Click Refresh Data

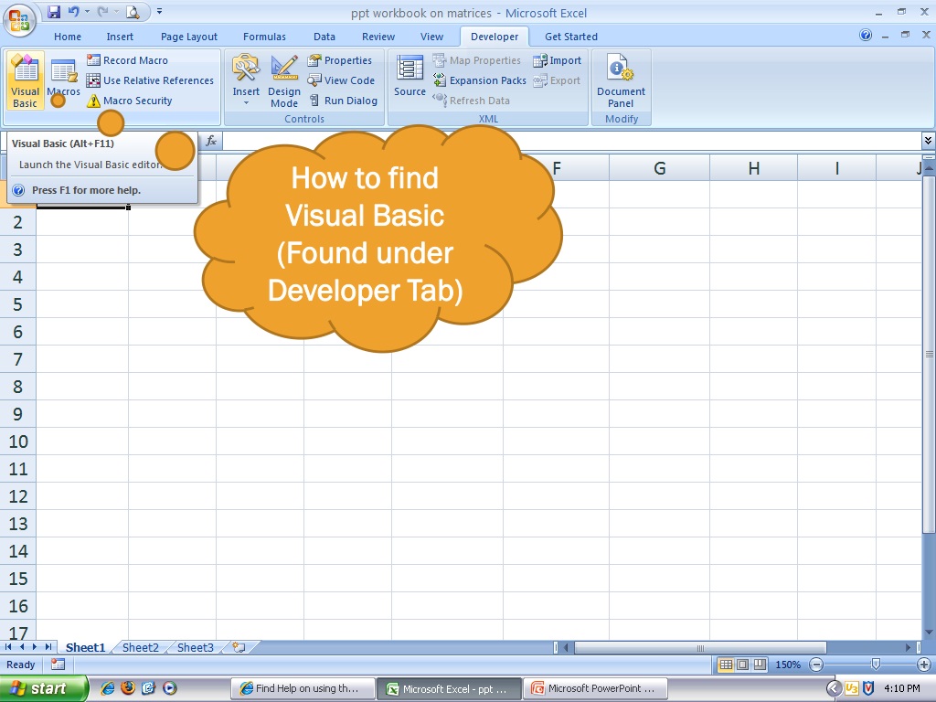point(471,101)
